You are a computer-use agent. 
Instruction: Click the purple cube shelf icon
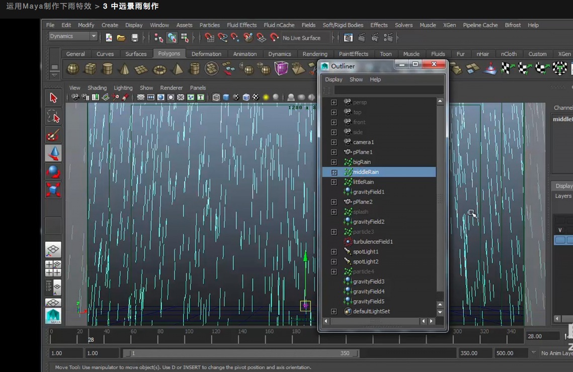pos(281,68)
